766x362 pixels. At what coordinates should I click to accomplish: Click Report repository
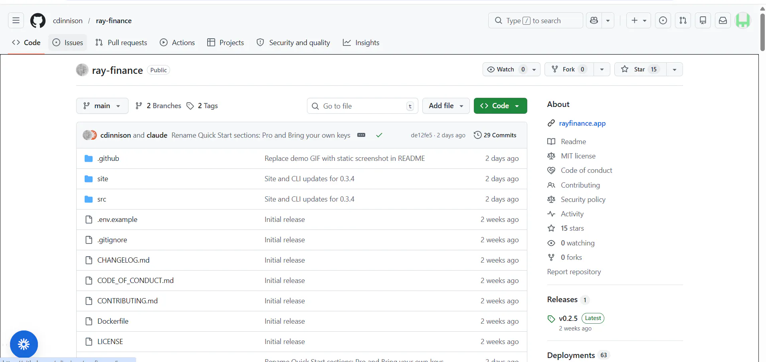click(x=574, y=272)
